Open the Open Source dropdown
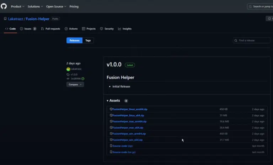Screen dimensions: 273x165 point(56,6)
